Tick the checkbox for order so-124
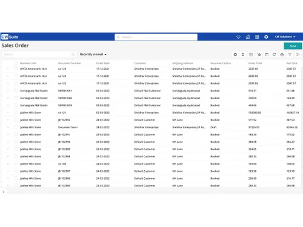This screenshot has width=303, height=227. pyautogui.click(x=16, y=68)
